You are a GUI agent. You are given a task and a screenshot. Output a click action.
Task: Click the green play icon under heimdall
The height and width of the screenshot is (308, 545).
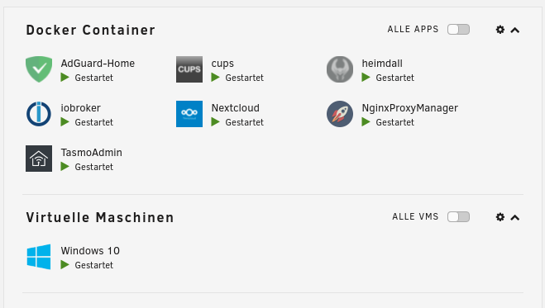366,78
